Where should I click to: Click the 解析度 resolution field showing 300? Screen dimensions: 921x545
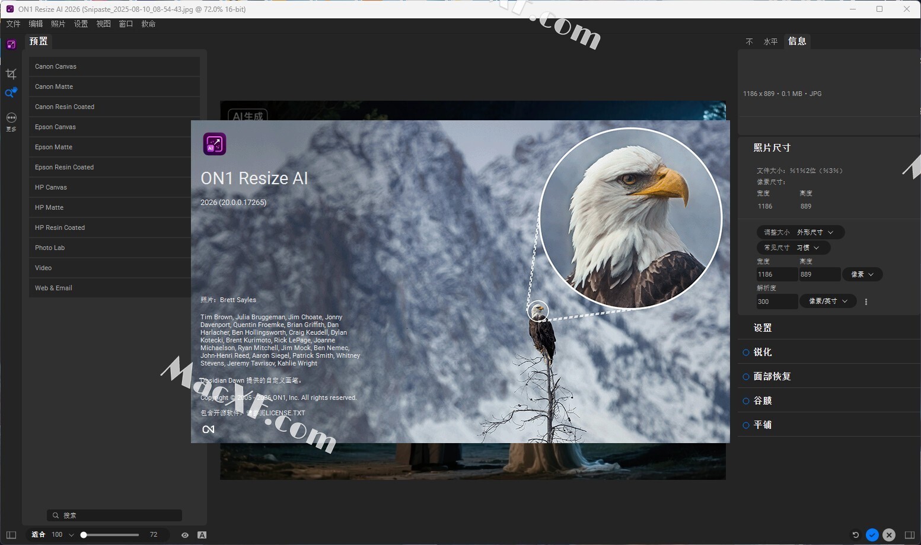[x=777, y=302]
